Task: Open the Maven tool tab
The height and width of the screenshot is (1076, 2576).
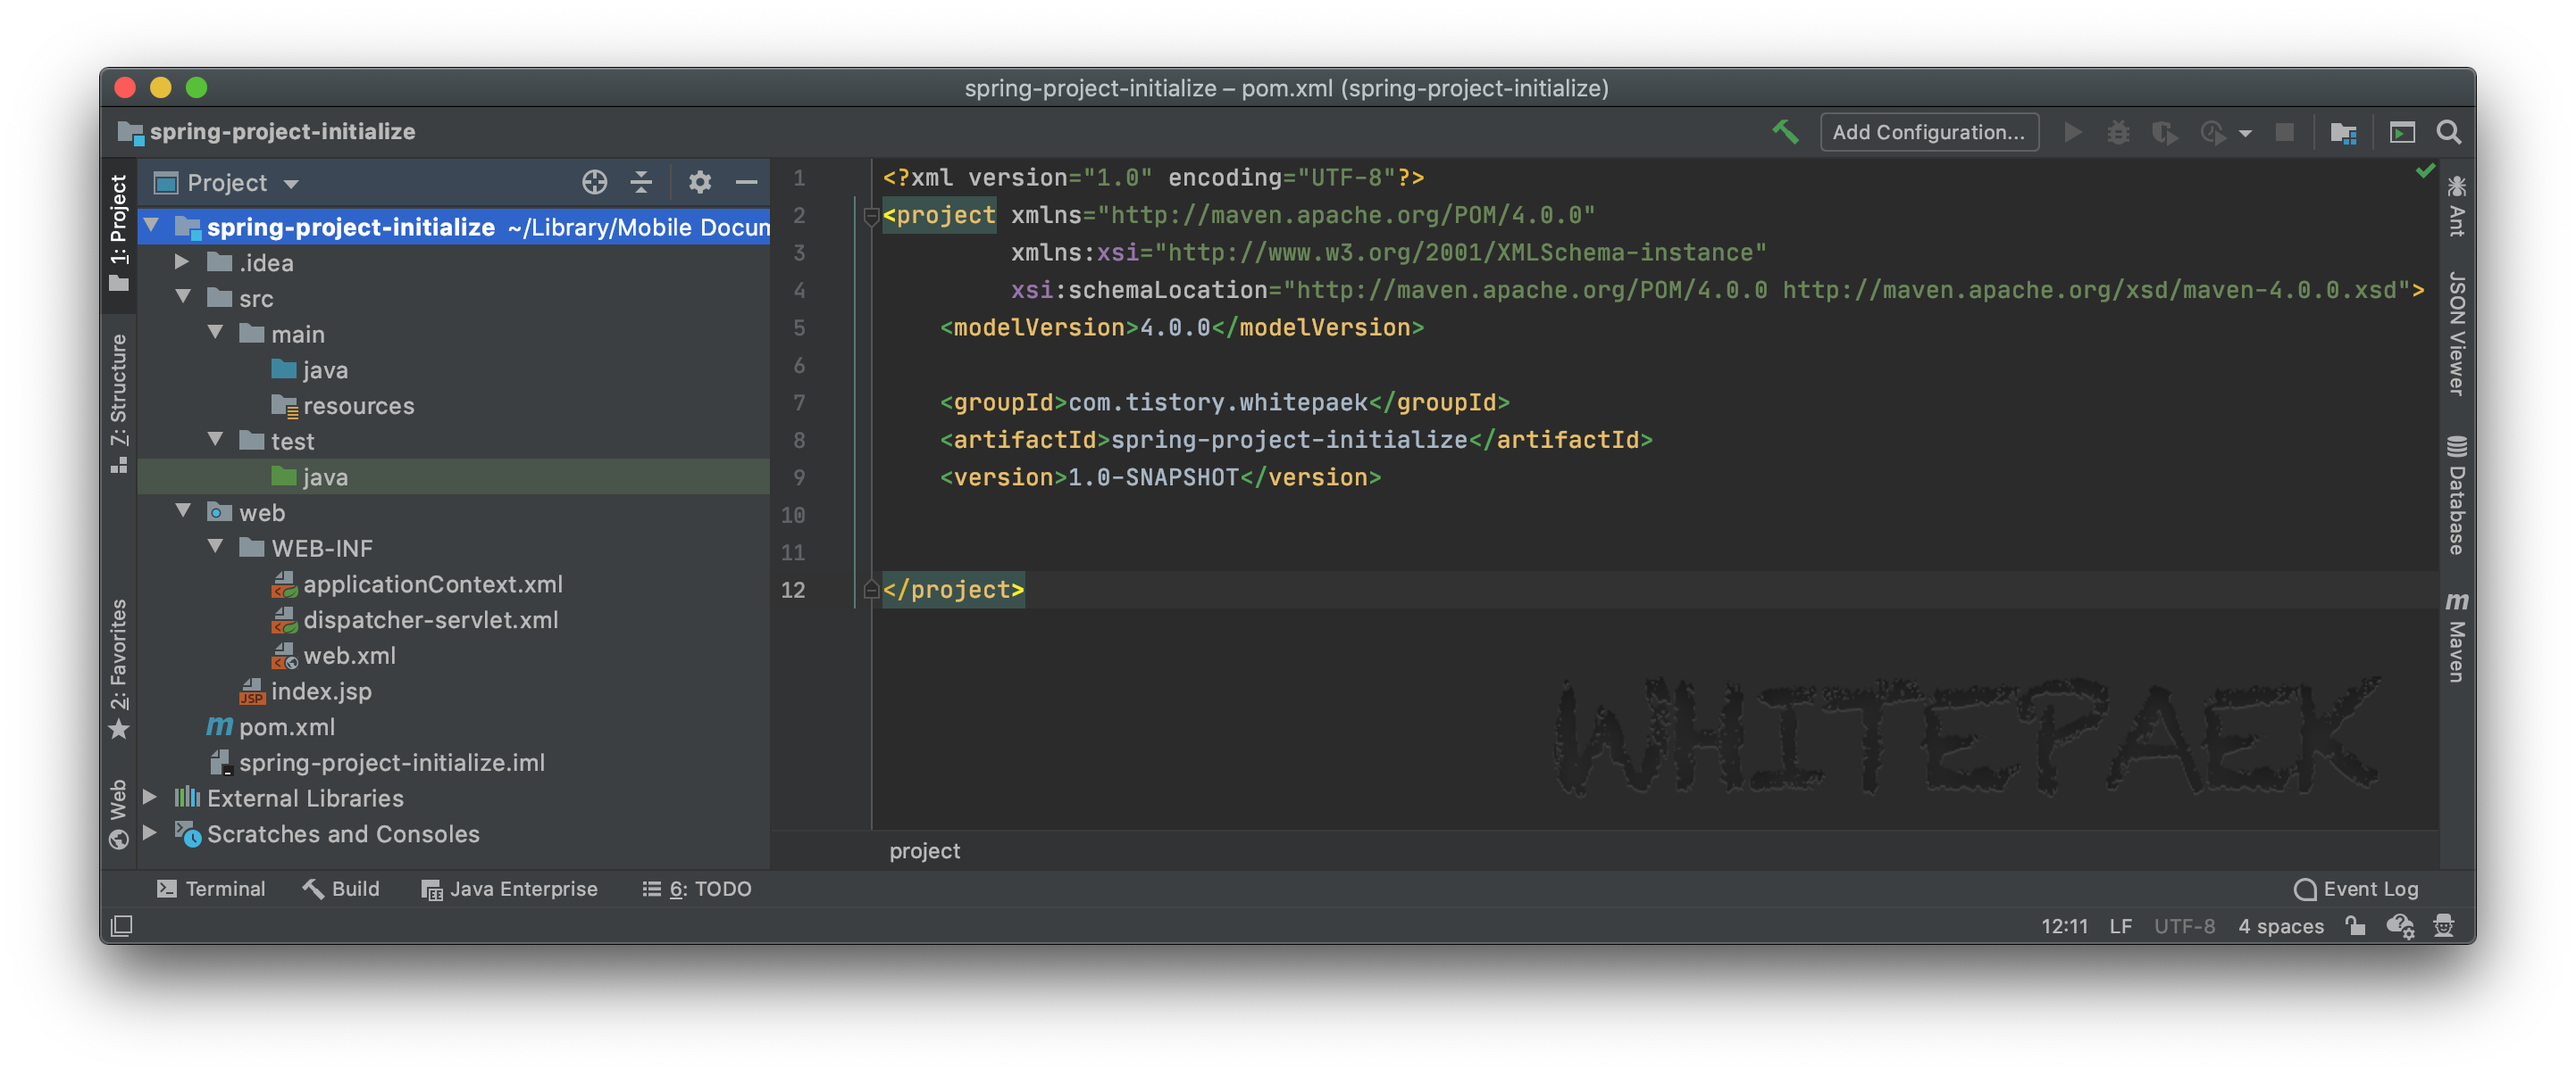Action: pos(2456,636)
